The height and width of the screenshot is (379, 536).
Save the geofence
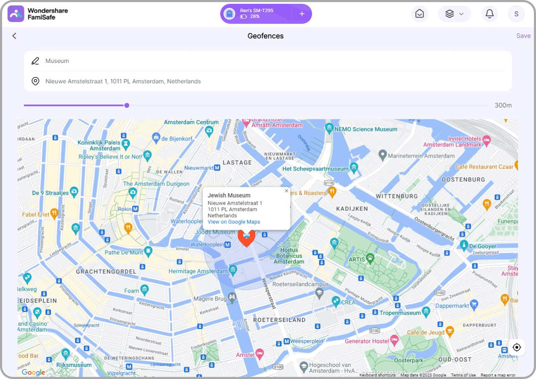point(523,36)
